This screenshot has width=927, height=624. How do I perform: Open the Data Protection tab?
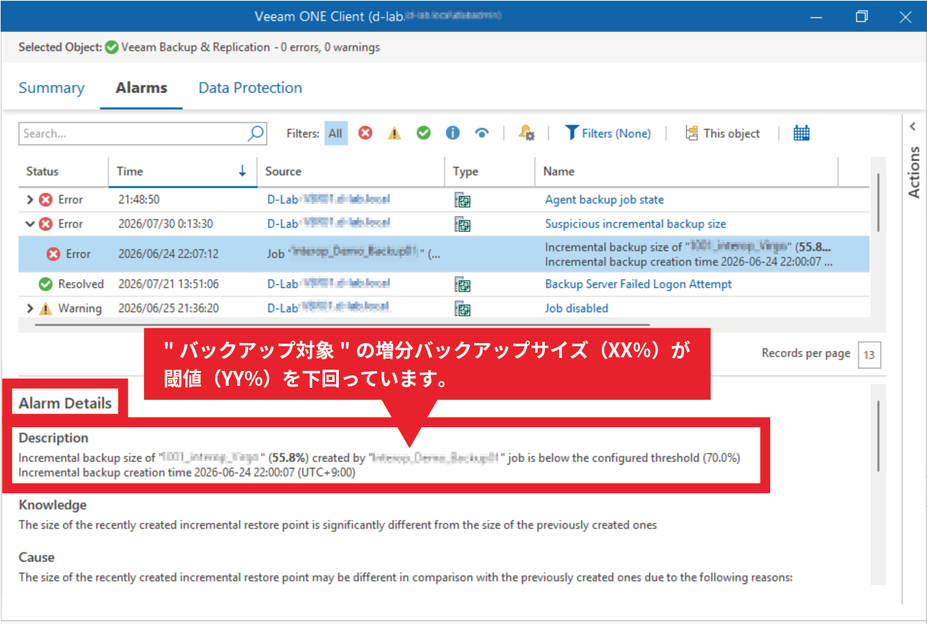250,88
